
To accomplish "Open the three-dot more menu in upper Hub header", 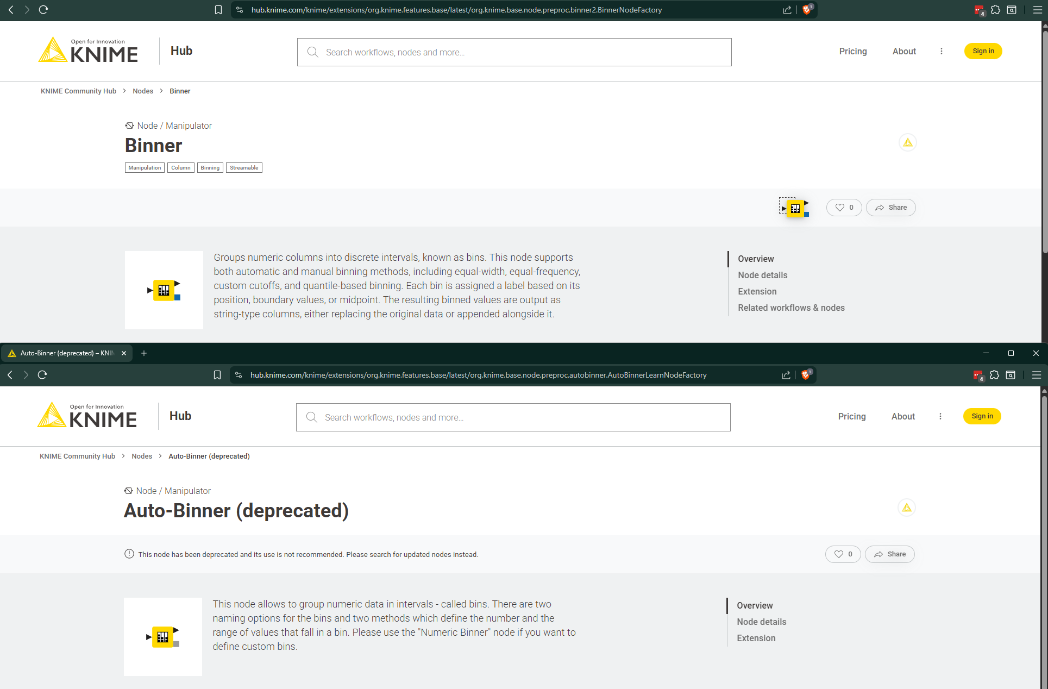I will 942,51.
